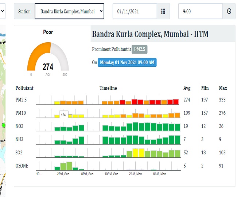Select a yellow bar in the SO2 timeline
The image size is (237, 197).
(x=136, y=153)
